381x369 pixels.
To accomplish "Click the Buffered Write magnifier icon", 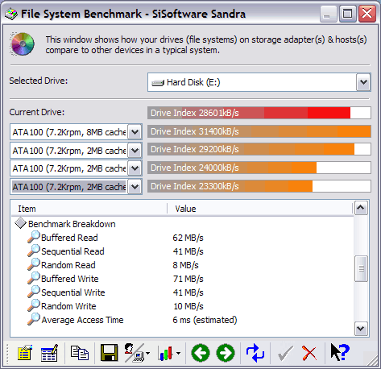I will (x=34, y=278).
